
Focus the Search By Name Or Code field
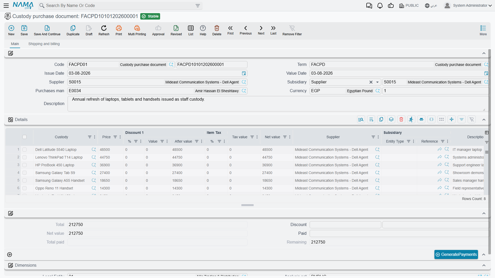tap(120, 6)
